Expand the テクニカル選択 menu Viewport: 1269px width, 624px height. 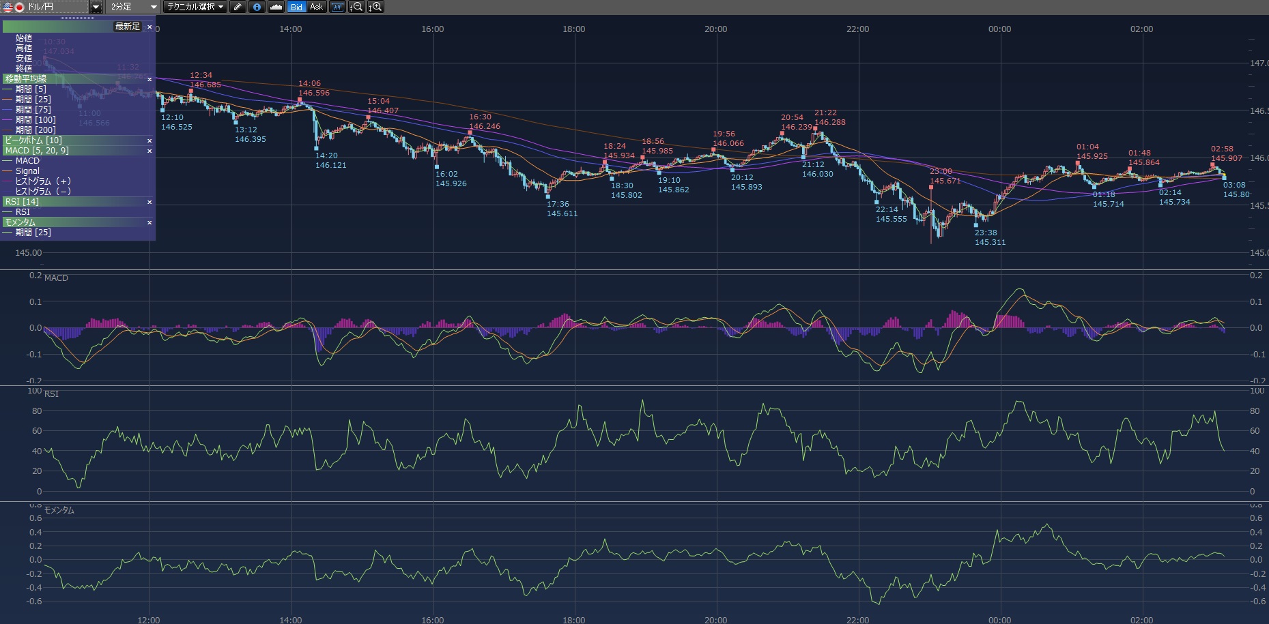click(x=195, y=7)
